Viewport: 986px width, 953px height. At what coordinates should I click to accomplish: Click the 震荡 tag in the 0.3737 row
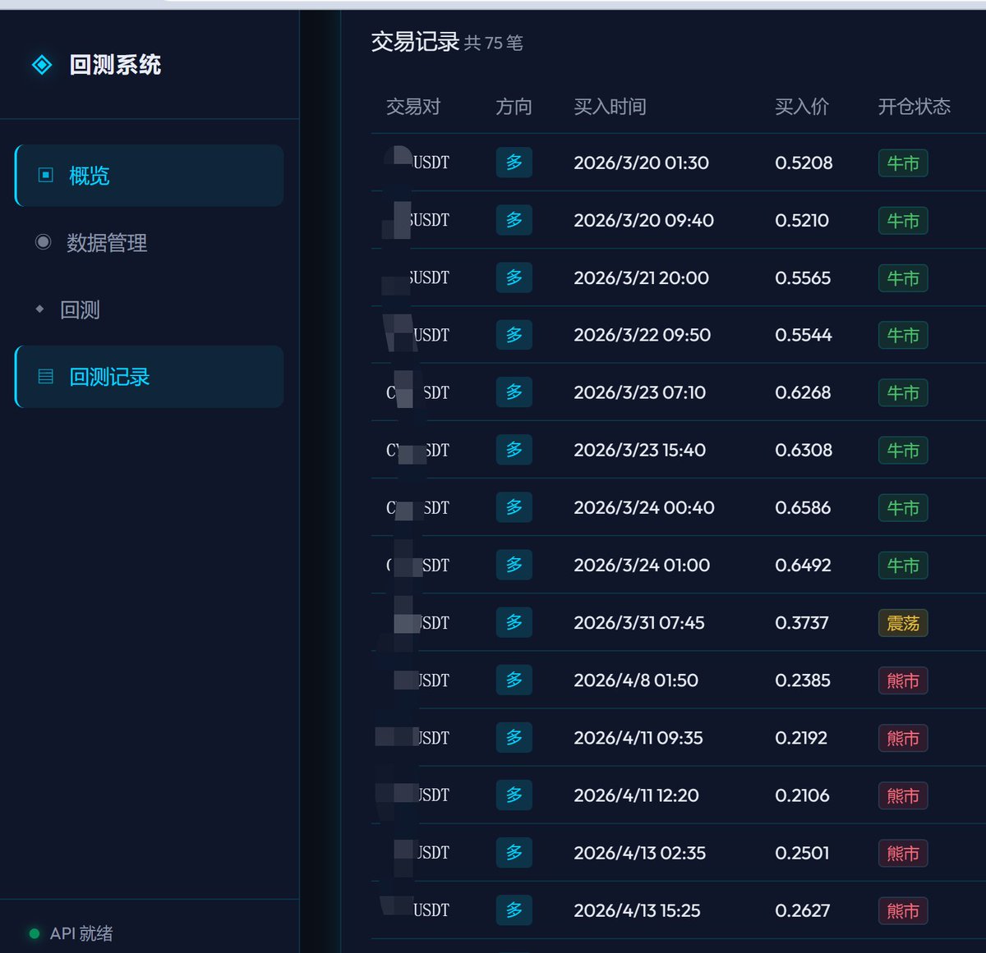click(x=903, y=623)
